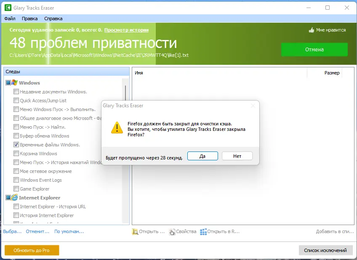Check Game Explorer option
357x260 pixels.
(16, 189)
